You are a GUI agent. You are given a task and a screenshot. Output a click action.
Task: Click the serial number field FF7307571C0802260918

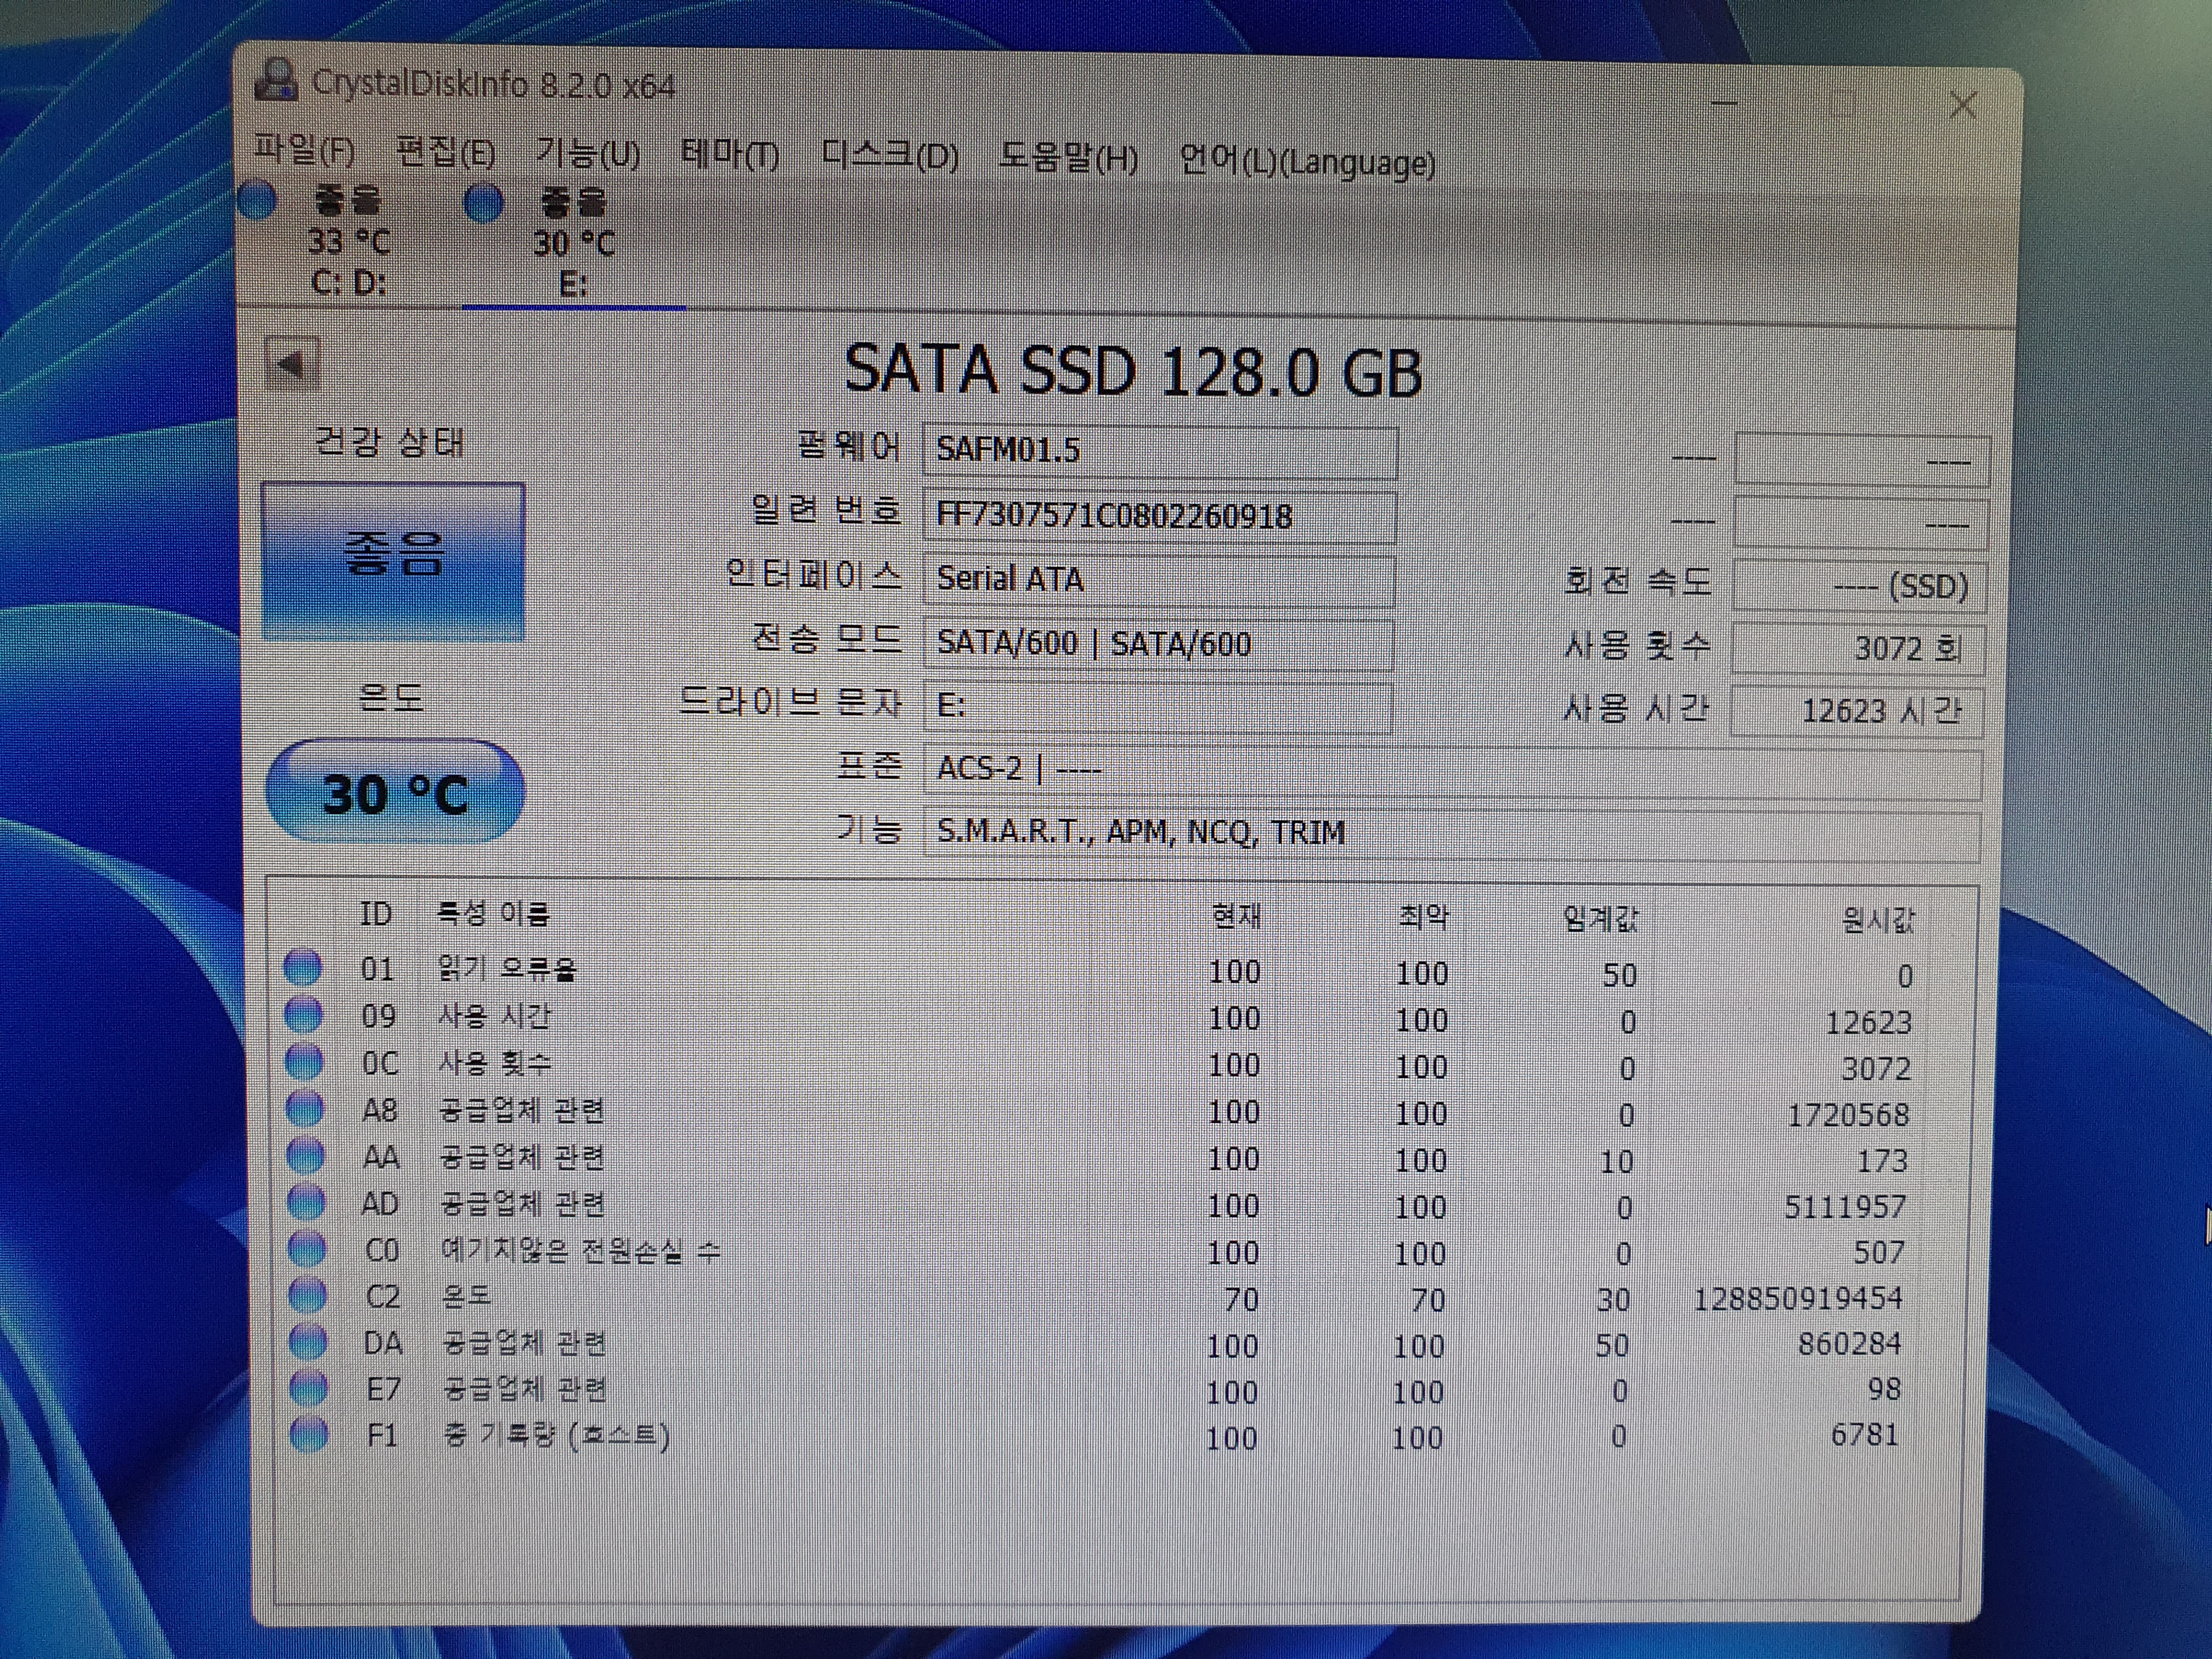(1159, 516)
